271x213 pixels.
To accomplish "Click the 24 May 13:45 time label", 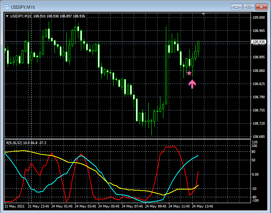I will [x=203, y=206].
